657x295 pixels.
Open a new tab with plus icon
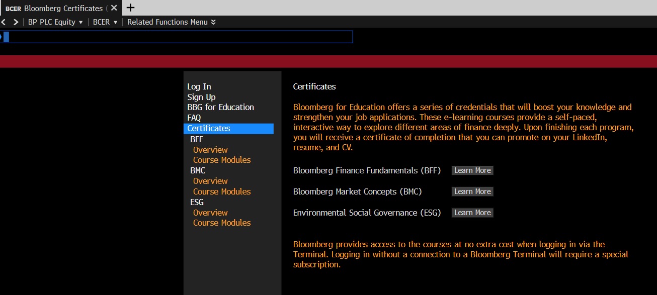[x=130, y=8]
